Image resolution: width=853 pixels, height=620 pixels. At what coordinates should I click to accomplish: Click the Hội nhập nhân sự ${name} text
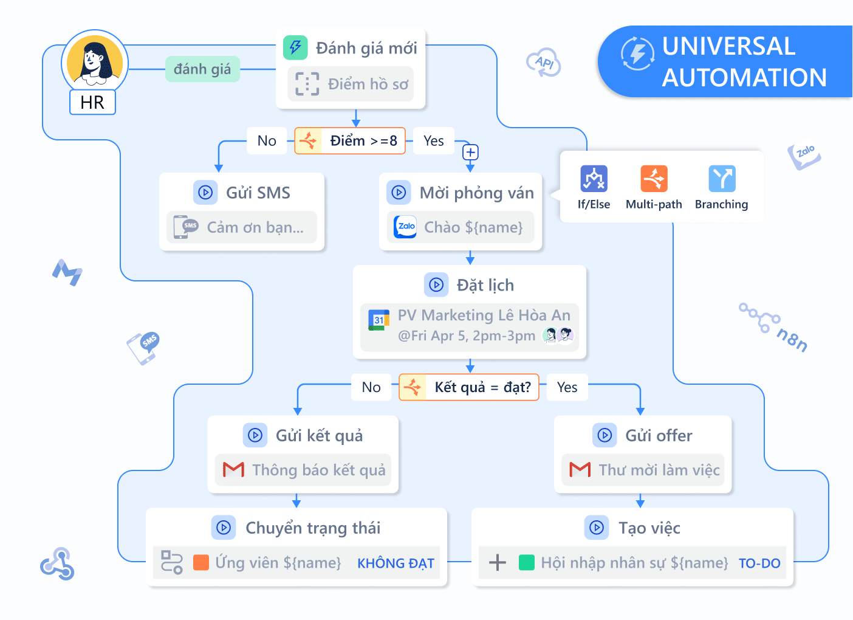(x=635, y=563)
